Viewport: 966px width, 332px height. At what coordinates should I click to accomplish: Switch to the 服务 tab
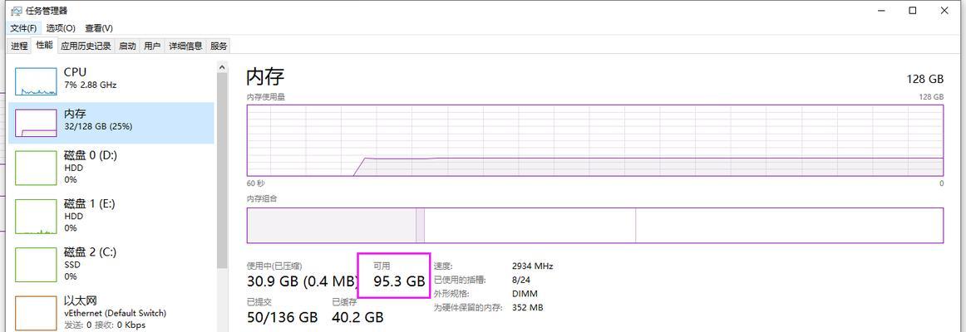click(219, 46)
